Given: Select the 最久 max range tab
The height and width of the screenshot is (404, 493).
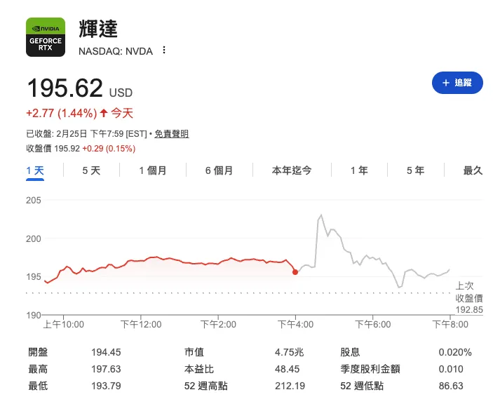Looking at the screenshot, I should [x=473, y=170].
